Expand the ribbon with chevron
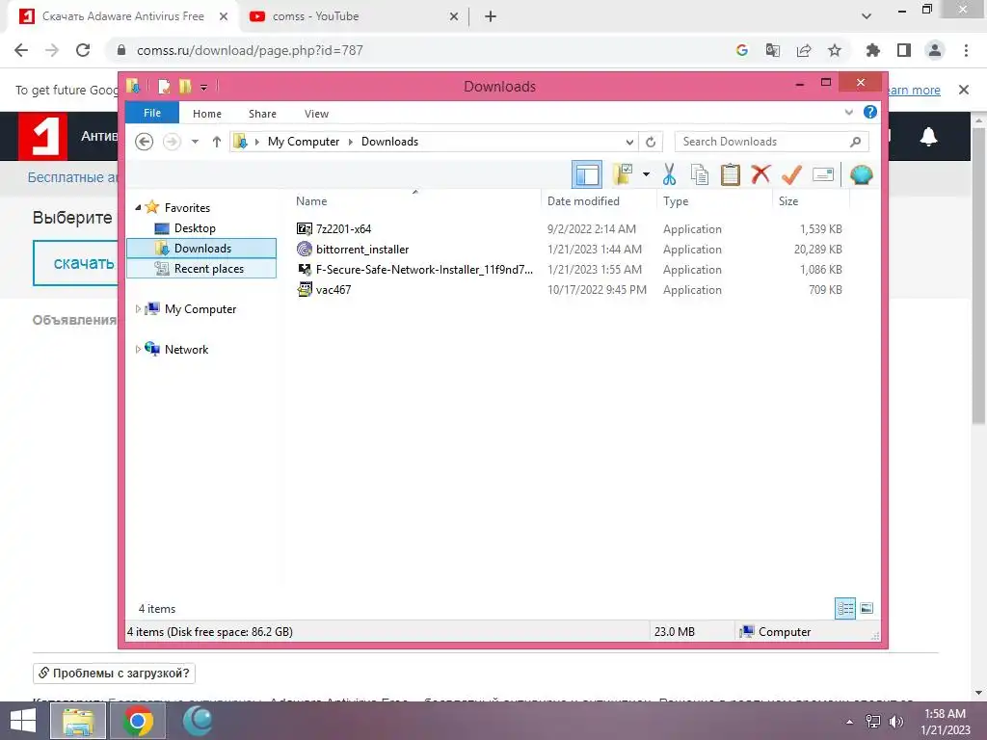The image size is (987, 740). (x=848, y=113)
